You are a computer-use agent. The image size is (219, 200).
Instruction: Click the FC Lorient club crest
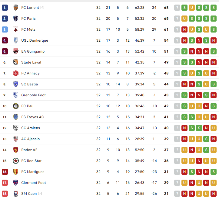click(x=16, y=8)
